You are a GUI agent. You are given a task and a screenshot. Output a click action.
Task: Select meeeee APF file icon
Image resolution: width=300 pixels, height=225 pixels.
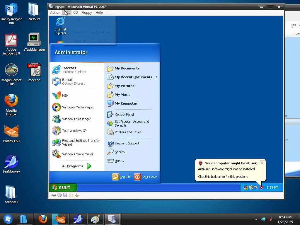pyautogui.click(x=34, y=73)
